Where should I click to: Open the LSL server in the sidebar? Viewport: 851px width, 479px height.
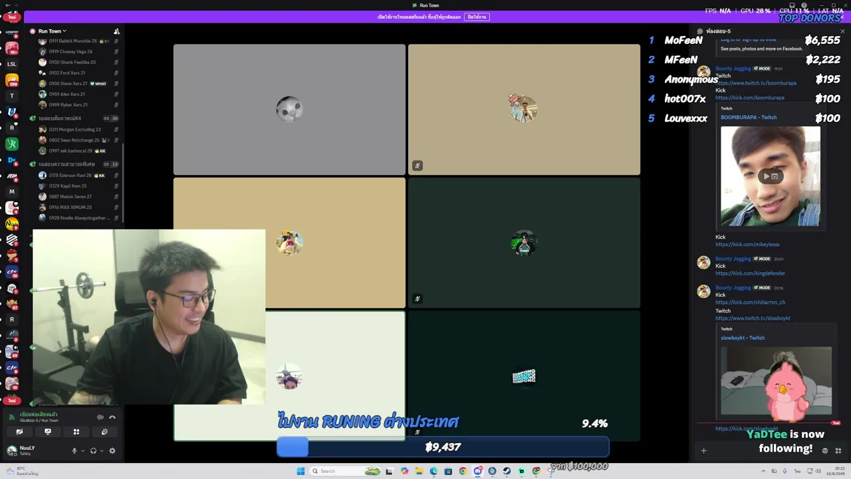pyautogui.click(x=11, y=64)
